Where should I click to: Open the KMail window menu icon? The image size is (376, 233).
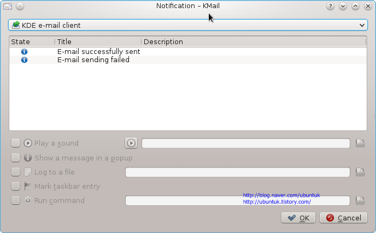[x=8, y=6]
